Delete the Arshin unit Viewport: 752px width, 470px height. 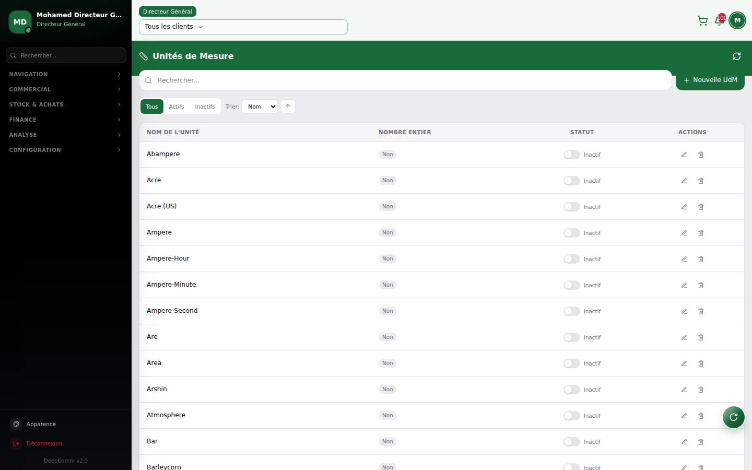coord(701,390)
